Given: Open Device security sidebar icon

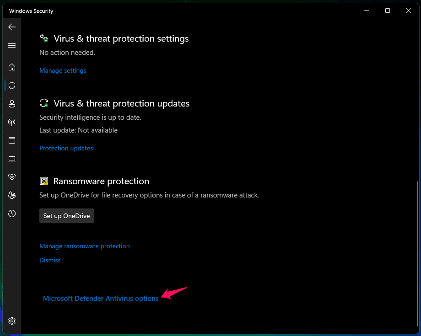Looking at the screenshot, I should coord(12,159).
